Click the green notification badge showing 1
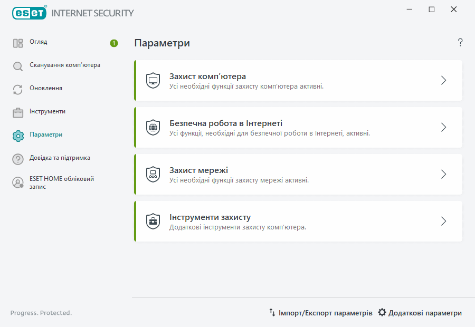This screenshot has height=327, width=475. coord(113,43)
